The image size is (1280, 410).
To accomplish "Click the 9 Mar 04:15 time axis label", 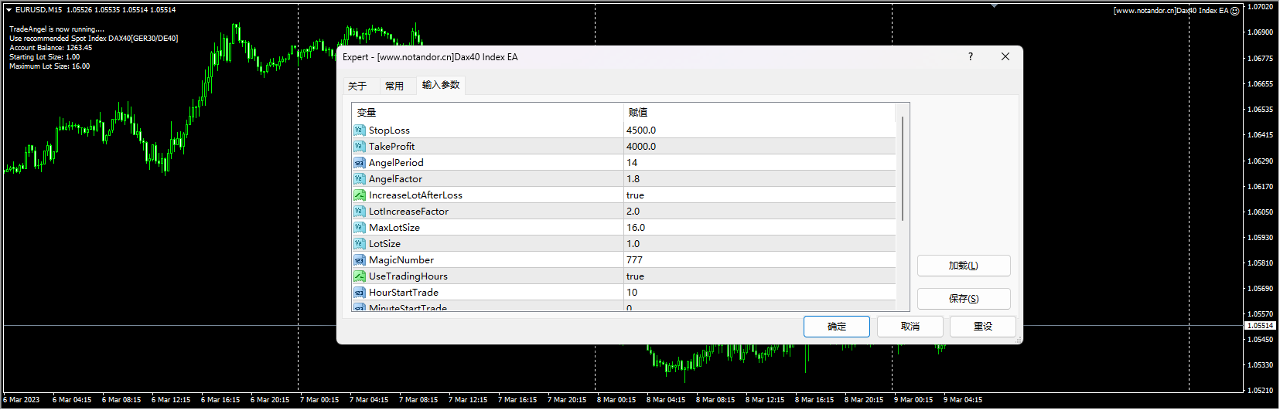I will pos(963,400).
